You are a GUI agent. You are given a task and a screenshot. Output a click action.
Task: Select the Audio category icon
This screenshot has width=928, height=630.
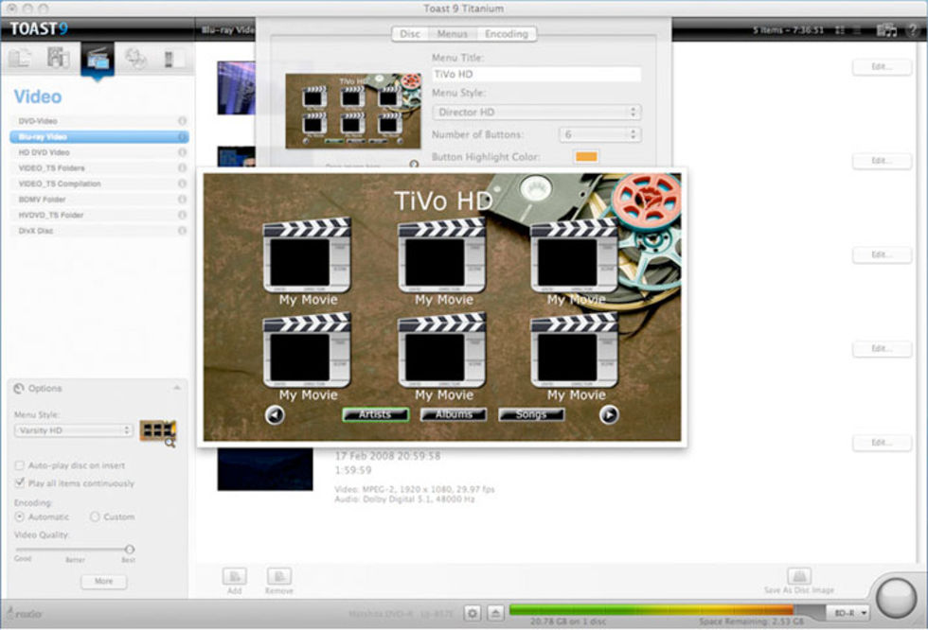[59, 59]
